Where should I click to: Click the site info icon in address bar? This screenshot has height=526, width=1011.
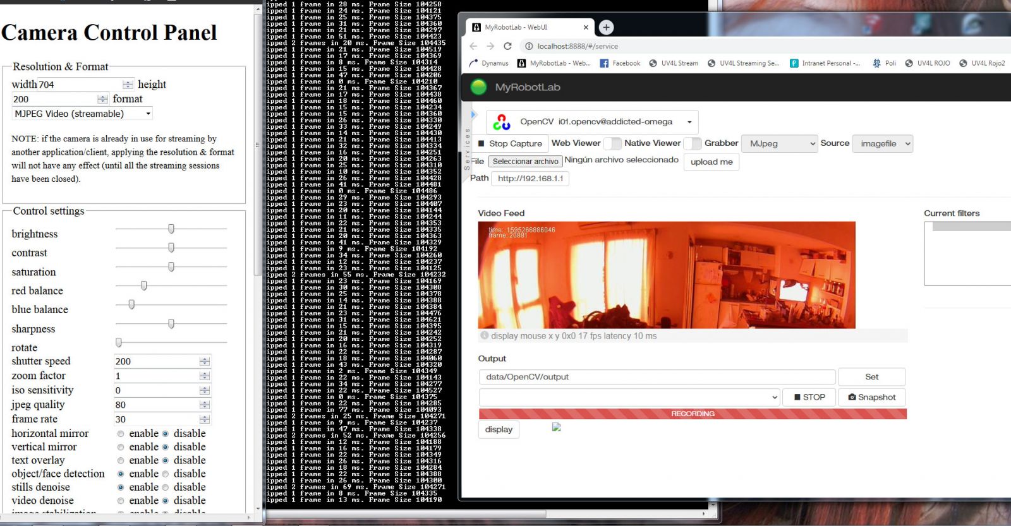coord(529,46)
